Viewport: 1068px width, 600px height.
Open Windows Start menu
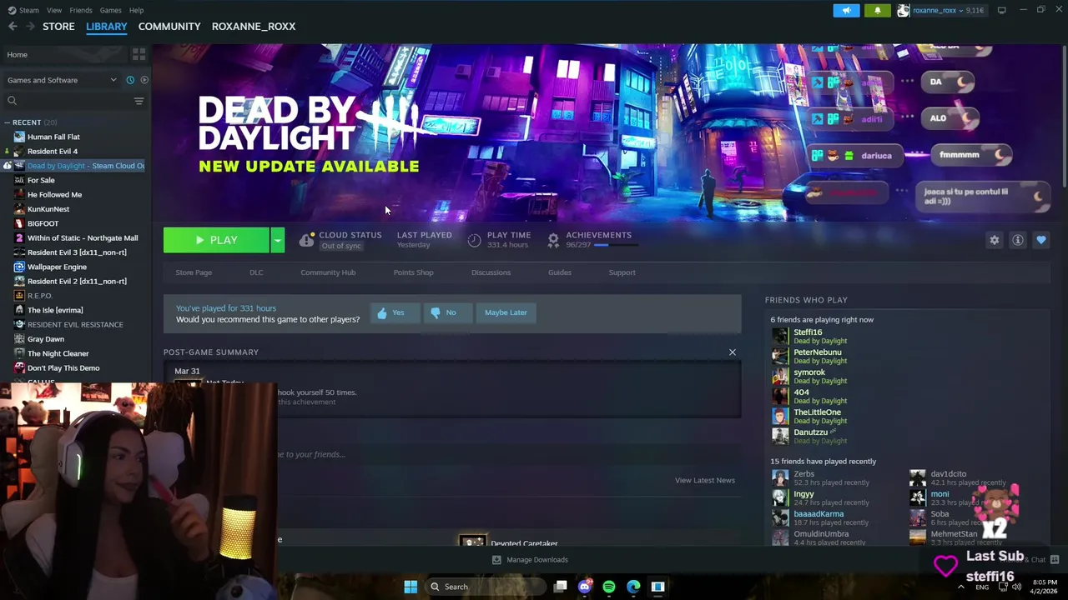click(411, 587)
